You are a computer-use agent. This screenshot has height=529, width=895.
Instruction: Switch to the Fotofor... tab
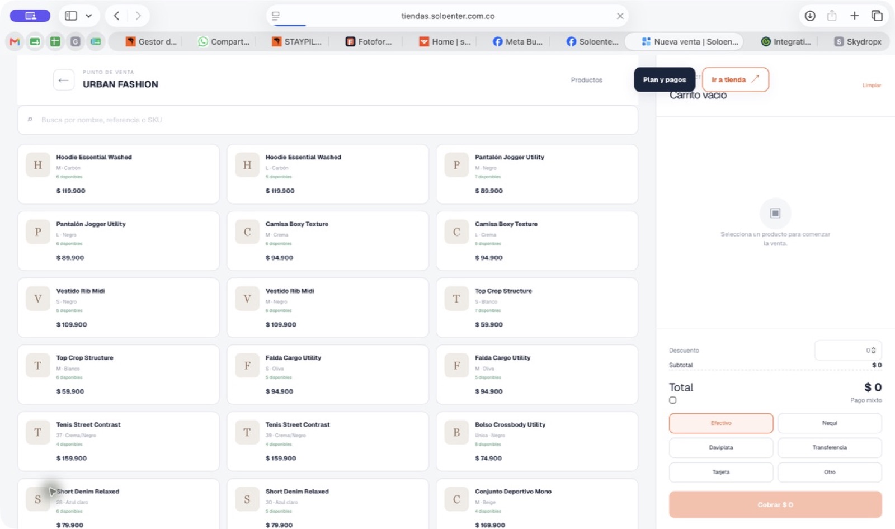coord(369,41)
